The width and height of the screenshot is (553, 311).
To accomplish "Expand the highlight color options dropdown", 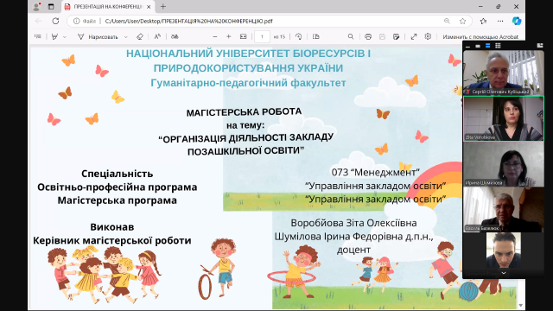I will click(65, 36).
